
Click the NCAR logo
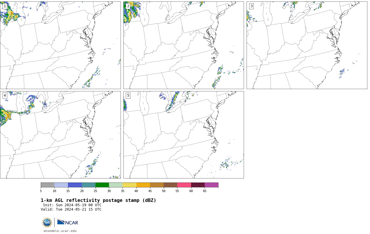click(x=68, y=222)
